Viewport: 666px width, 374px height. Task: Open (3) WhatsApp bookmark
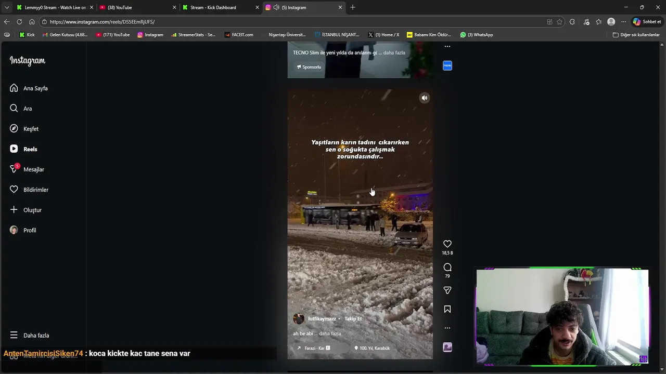pos(476,35)
